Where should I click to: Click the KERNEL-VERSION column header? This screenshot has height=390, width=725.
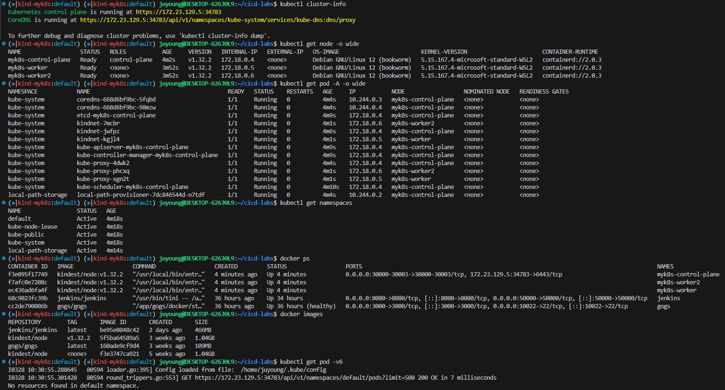[x=444, y=52]
